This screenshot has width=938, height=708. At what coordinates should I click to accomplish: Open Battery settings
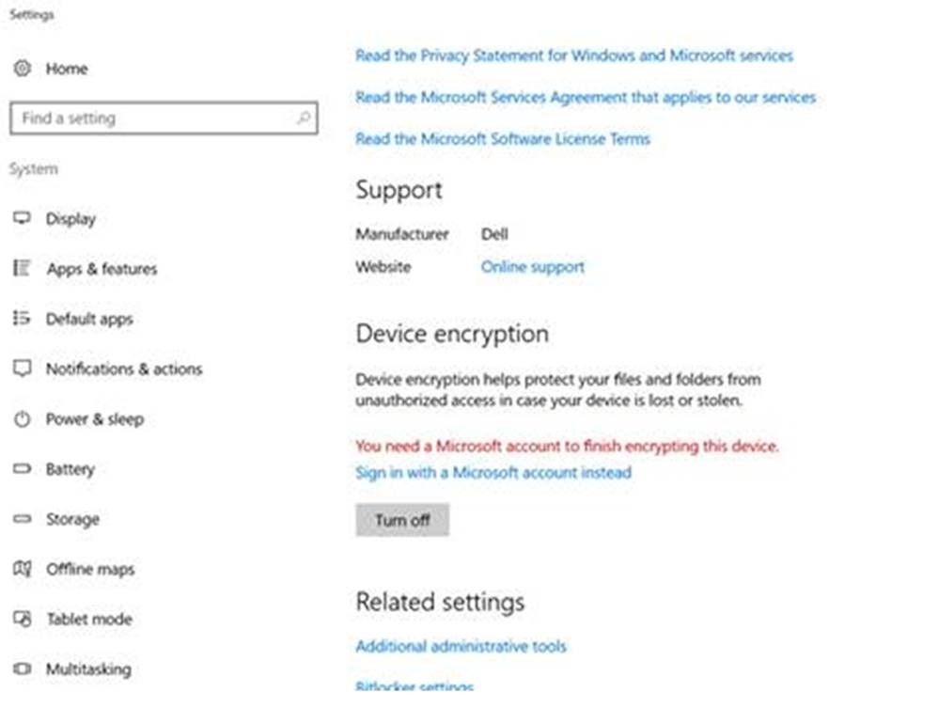tap(70, 469)
